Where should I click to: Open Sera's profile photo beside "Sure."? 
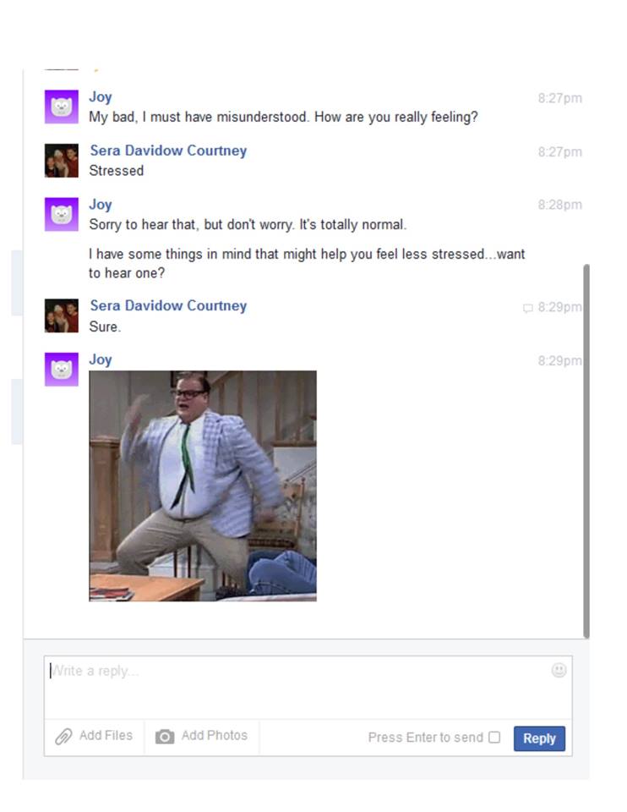62,315
